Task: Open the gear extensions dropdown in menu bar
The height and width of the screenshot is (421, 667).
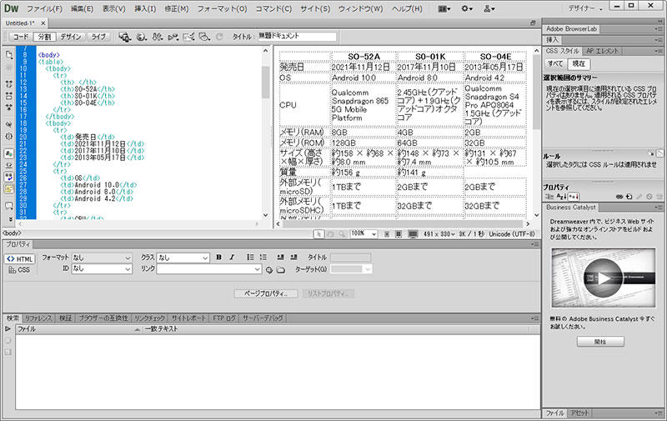Action: pyautogui.click(x=467, y=8)
